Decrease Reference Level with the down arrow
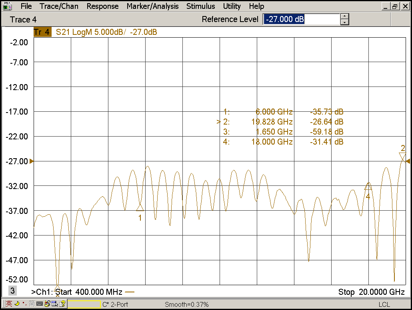 (x=344, y=22)
